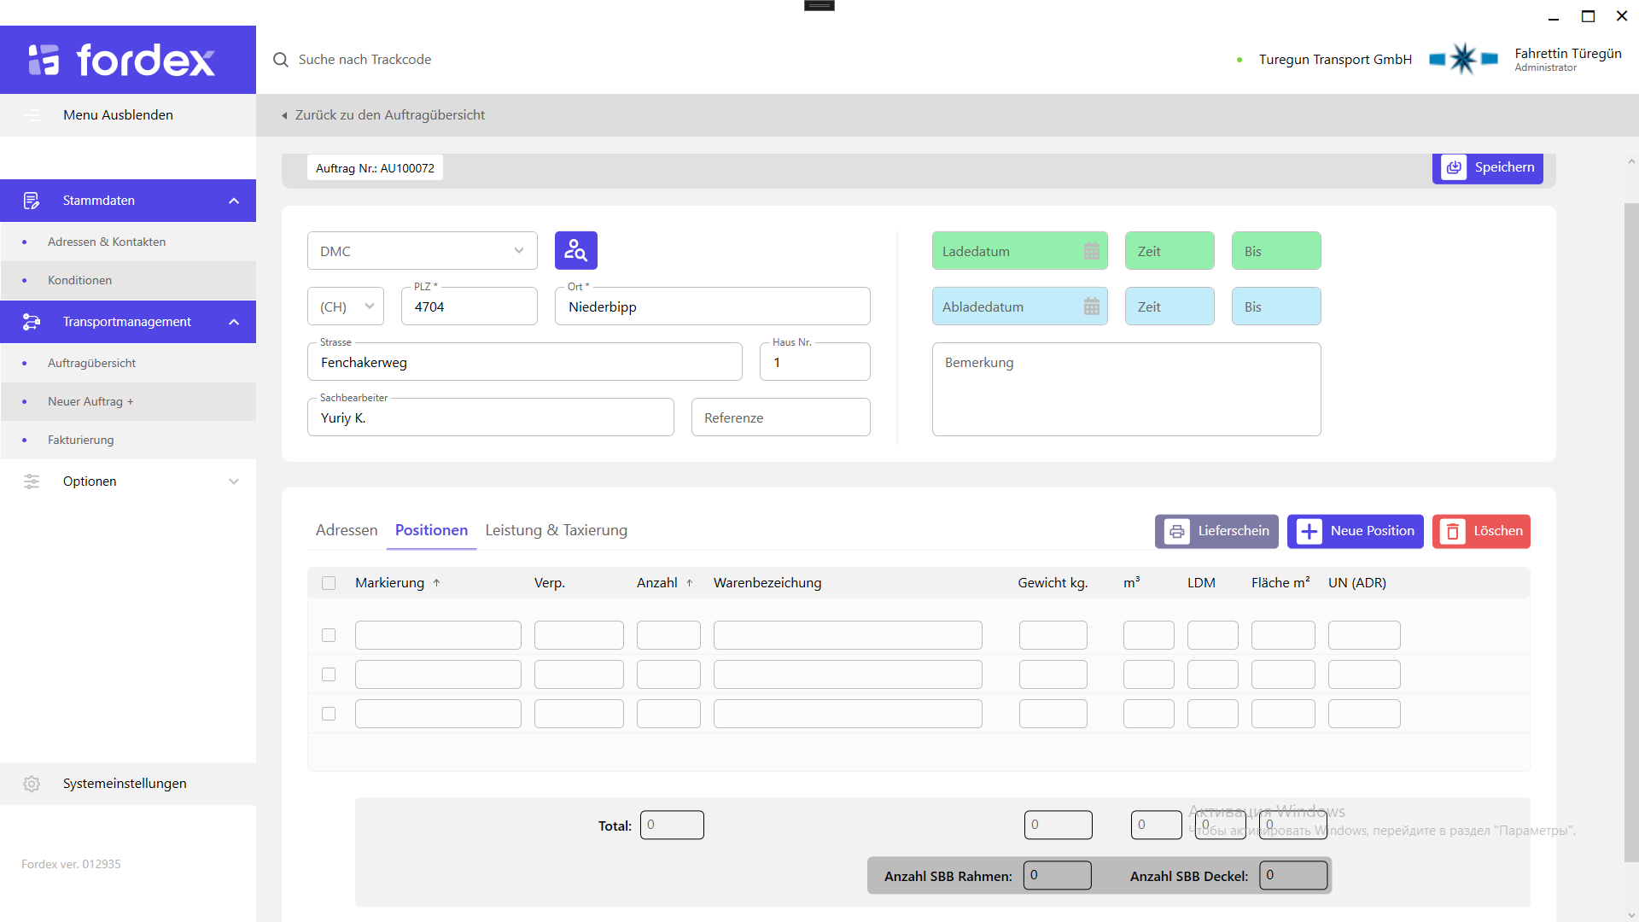Open the Abladedatum calendar icon

pyautogui.click(x=1091, y=306)
